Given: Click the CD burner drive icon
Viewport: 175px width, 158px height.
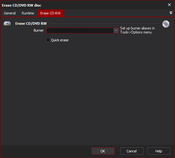Looking at the screenshot, I should pyautogui.click(x=7, y=23).
